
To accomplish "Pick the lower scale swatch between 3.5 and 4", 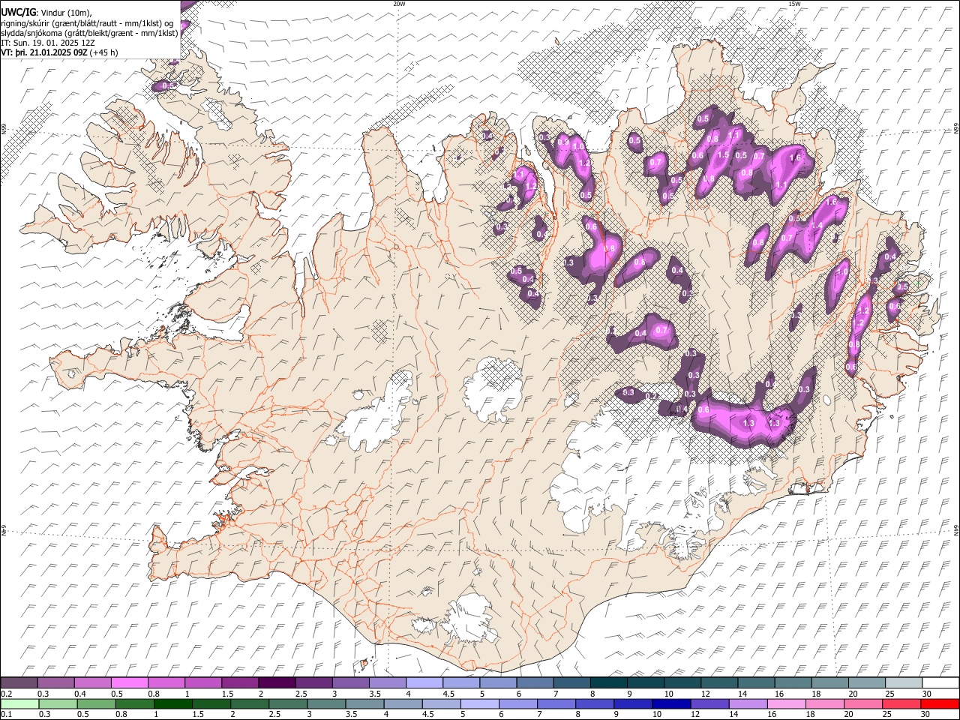I will [364, 704].
